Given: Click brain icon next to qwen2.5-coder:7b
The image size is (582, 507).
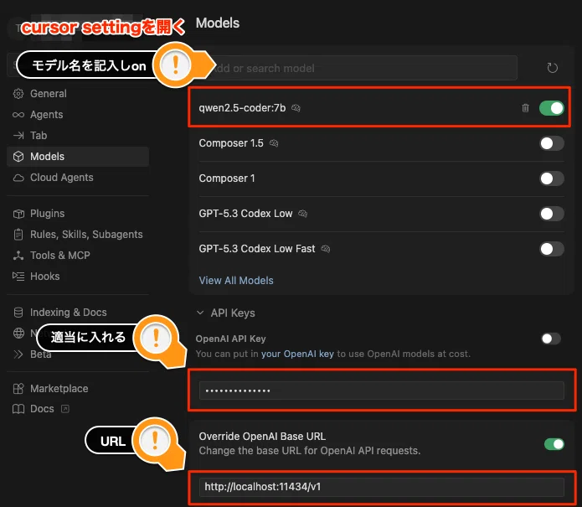Looking at the screenshot, I should [296, 108].
